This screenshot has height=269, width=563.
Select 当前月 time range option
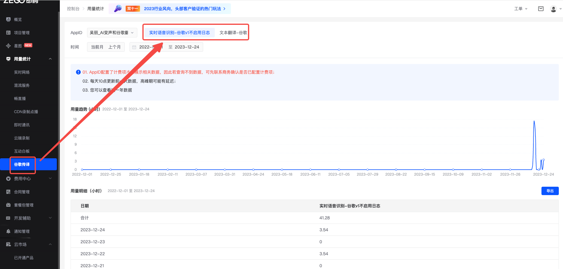click(x=97, y=47)
